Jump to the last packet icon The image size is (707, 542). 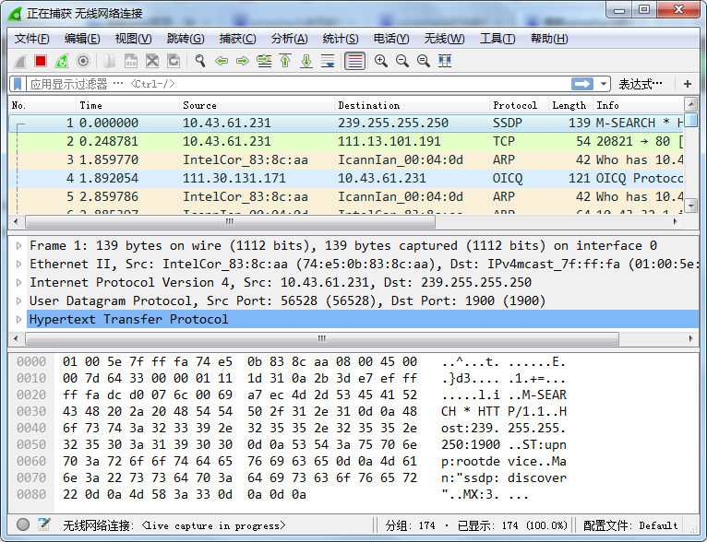click(306, 61)
